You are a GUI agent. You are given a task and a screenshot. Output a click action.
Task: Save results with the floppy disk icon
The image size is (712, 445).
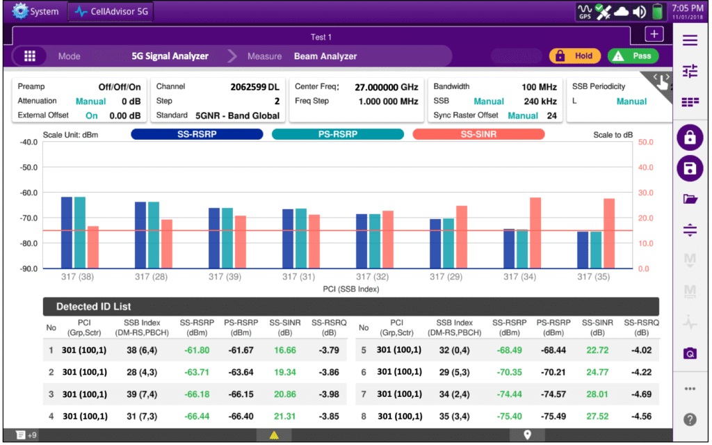pyautogui.click(x=690, y=168)
